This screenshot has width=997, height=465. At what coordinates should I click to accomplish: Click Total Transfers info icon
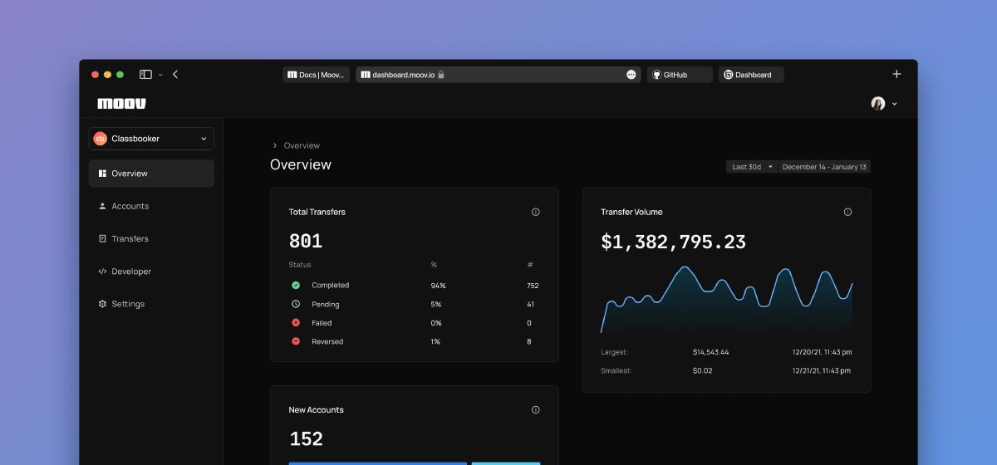pyautogui.click(x=535, y=212)
